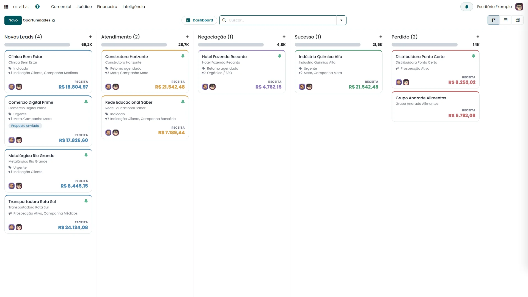Click Indústria Química Alfa card title
528x297 pixels.
pyautogui.click(x=320, y=57)
